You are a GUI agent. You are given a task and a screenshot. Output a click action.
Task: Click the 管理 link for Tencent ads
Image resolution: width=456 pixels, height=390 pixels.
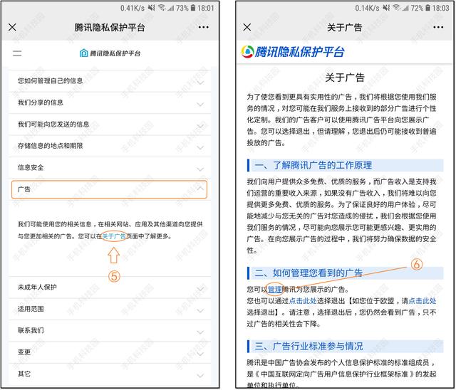[x=275, y=290]
